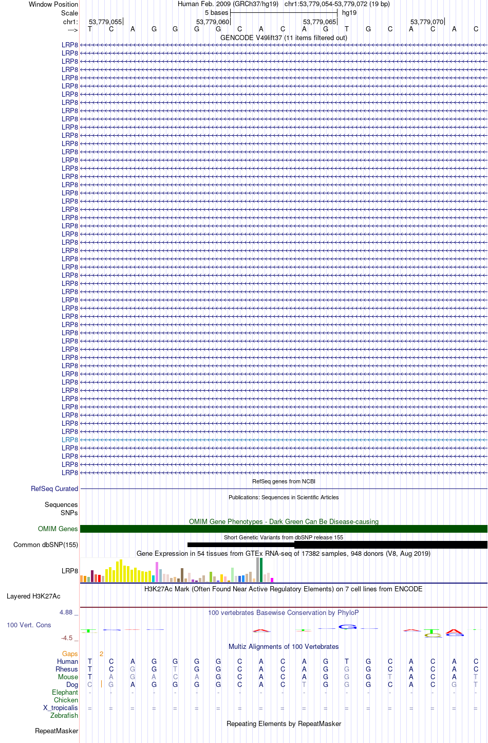The width and height of the screenshot is (488, 743).
Task: Select the X_tropicalis species label
Action: tap(61, 708)
